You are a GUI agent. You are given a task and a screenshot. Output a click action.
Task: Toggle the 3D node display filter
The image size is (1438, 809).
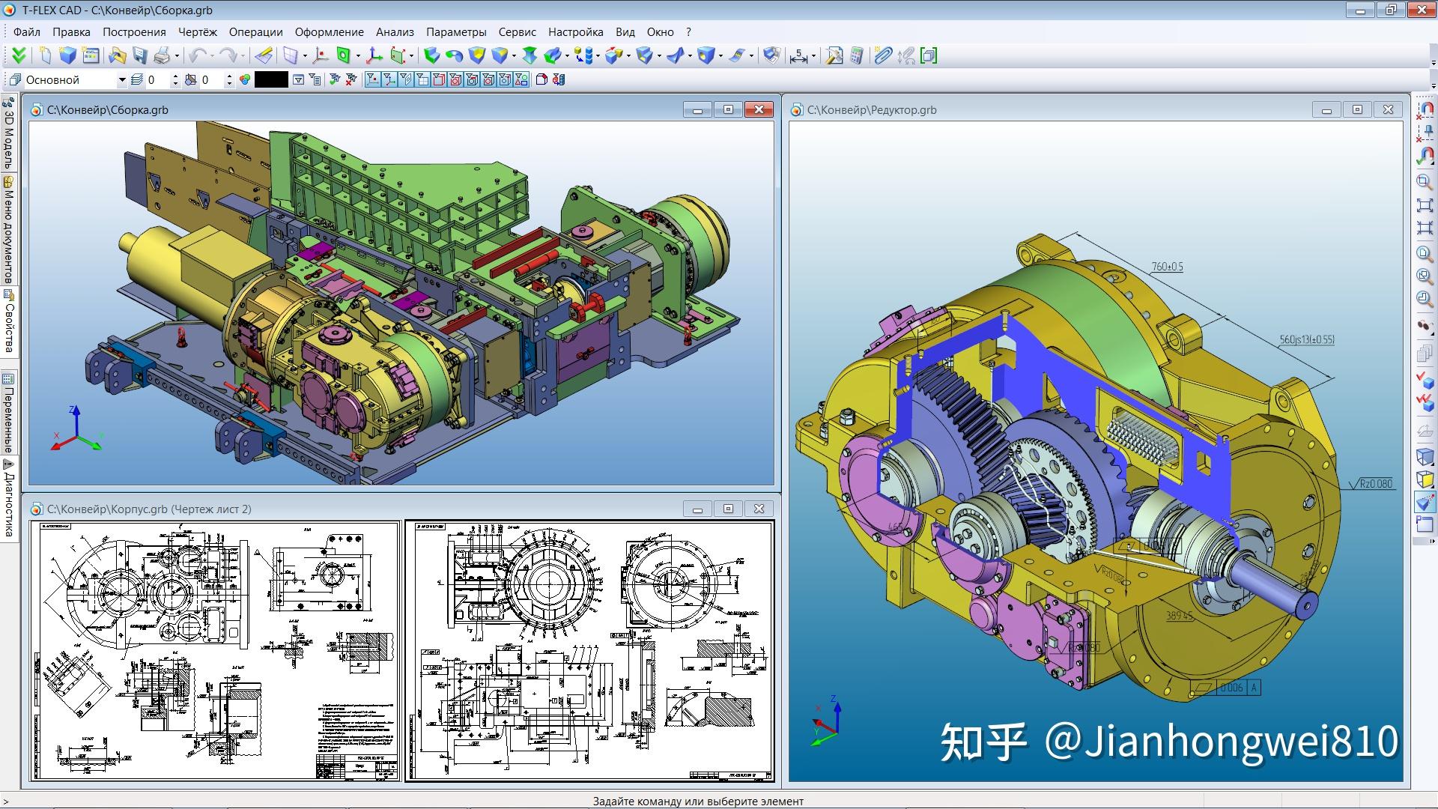click(374, 79)
